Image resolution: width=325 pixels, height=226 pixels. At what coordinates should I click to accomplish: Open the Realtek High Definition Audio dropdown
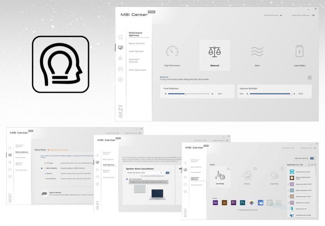coord(144,172)
